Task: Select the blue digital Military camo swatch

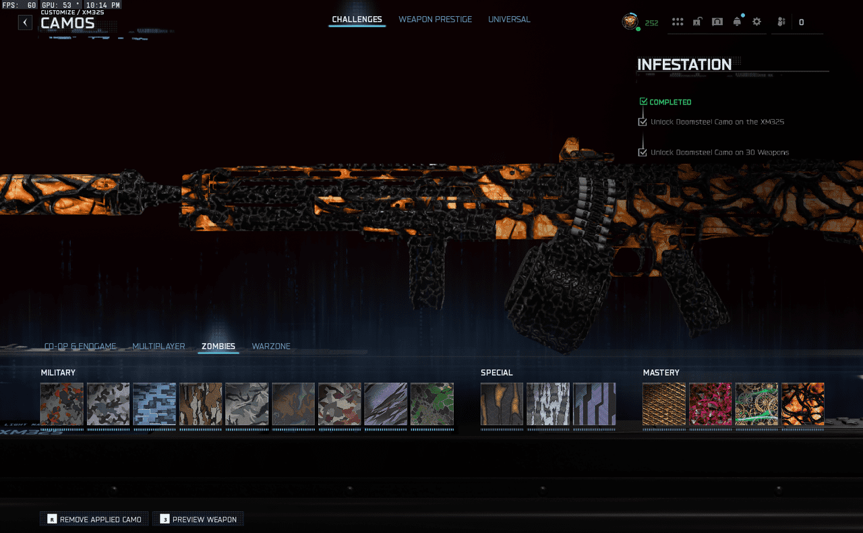Action: (154, 404)
